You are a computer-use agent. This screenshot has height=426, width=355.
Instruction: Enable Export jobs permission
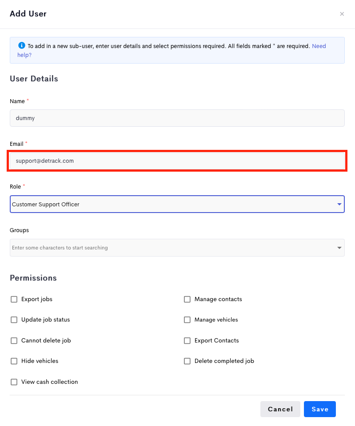[x=14, y=299]
